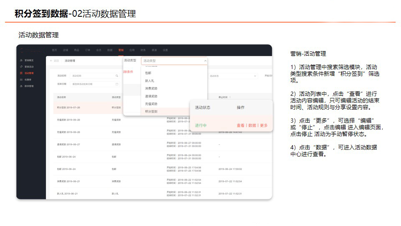Viewport: 401px width, 226px height.
Task: Choose 积分签到 in the activity type list
Action: [x=151, y=111]
